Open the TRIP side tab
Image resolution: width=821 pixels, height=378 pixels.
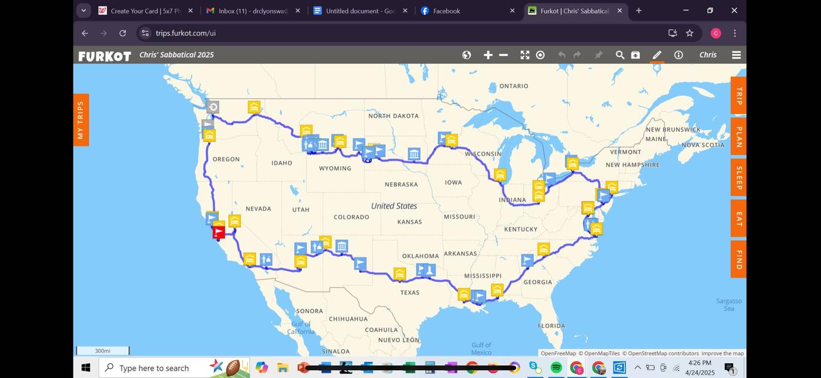tap(738, 96)
